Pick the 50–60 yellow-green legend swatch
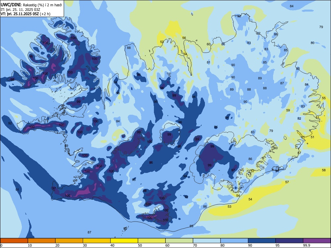 (152, 241)
